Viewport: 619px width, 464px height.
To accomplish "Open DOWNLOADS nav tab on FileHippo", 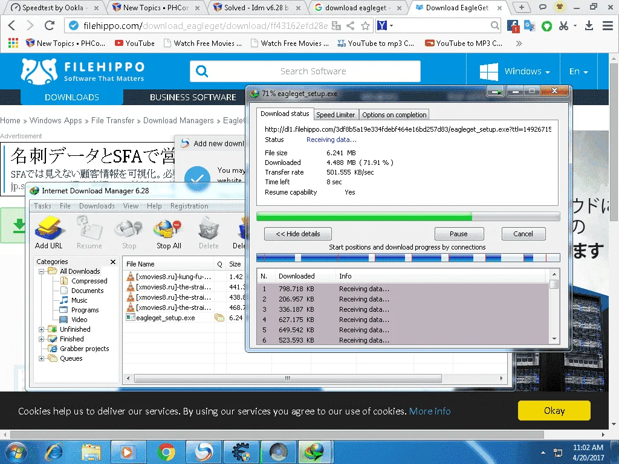I will pos(72,97).
